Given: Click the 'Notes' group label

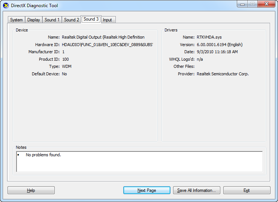Looking at the screenshot, I should [21, 147].
